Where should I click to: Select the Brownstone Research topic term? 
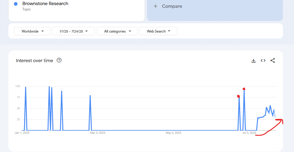click(45, 4)
